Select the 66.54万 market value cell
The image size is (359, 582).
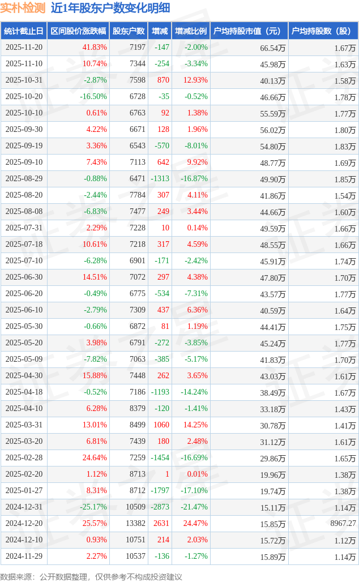[272, 48]
